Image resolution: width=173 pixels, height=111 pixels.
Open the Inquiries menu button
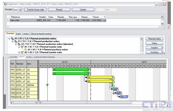(x=154, y=48)
